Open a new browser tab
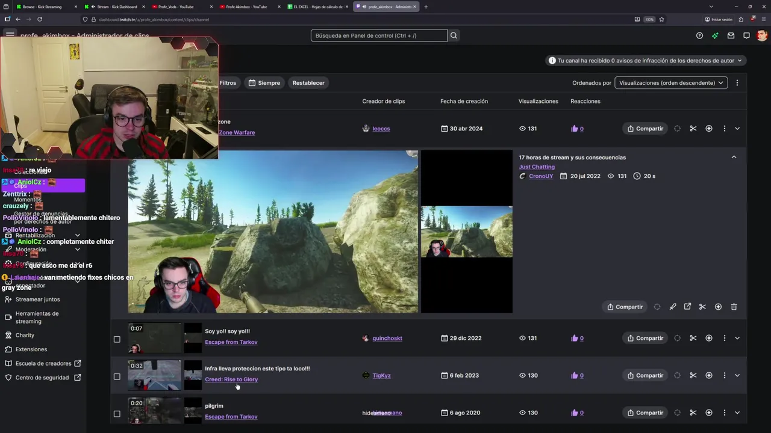The width and height of the screenshot is (771, 433). tap(426, 7)
